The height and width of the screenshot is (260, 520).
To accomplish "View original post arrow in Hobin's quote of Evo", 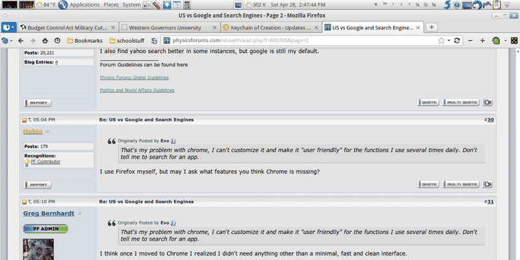I will coord(173,141).
